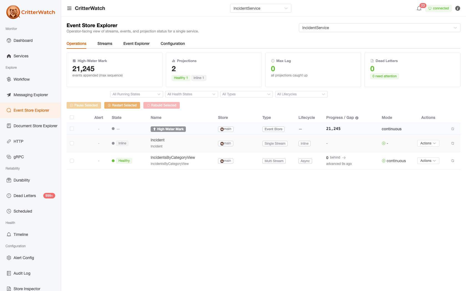Click the Pause Selected button
The width and height of the screenshot is (466, 291).
click(84, 105)
